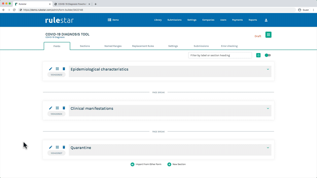317x178 pixels.
Task: Open Submissions in top navigation
Action: tap(174, 20)
